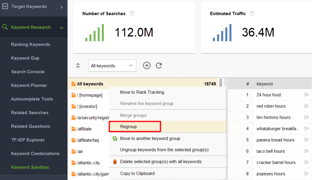
Task: Click help icon next to Number of Searches
Action: pos(132,13)
